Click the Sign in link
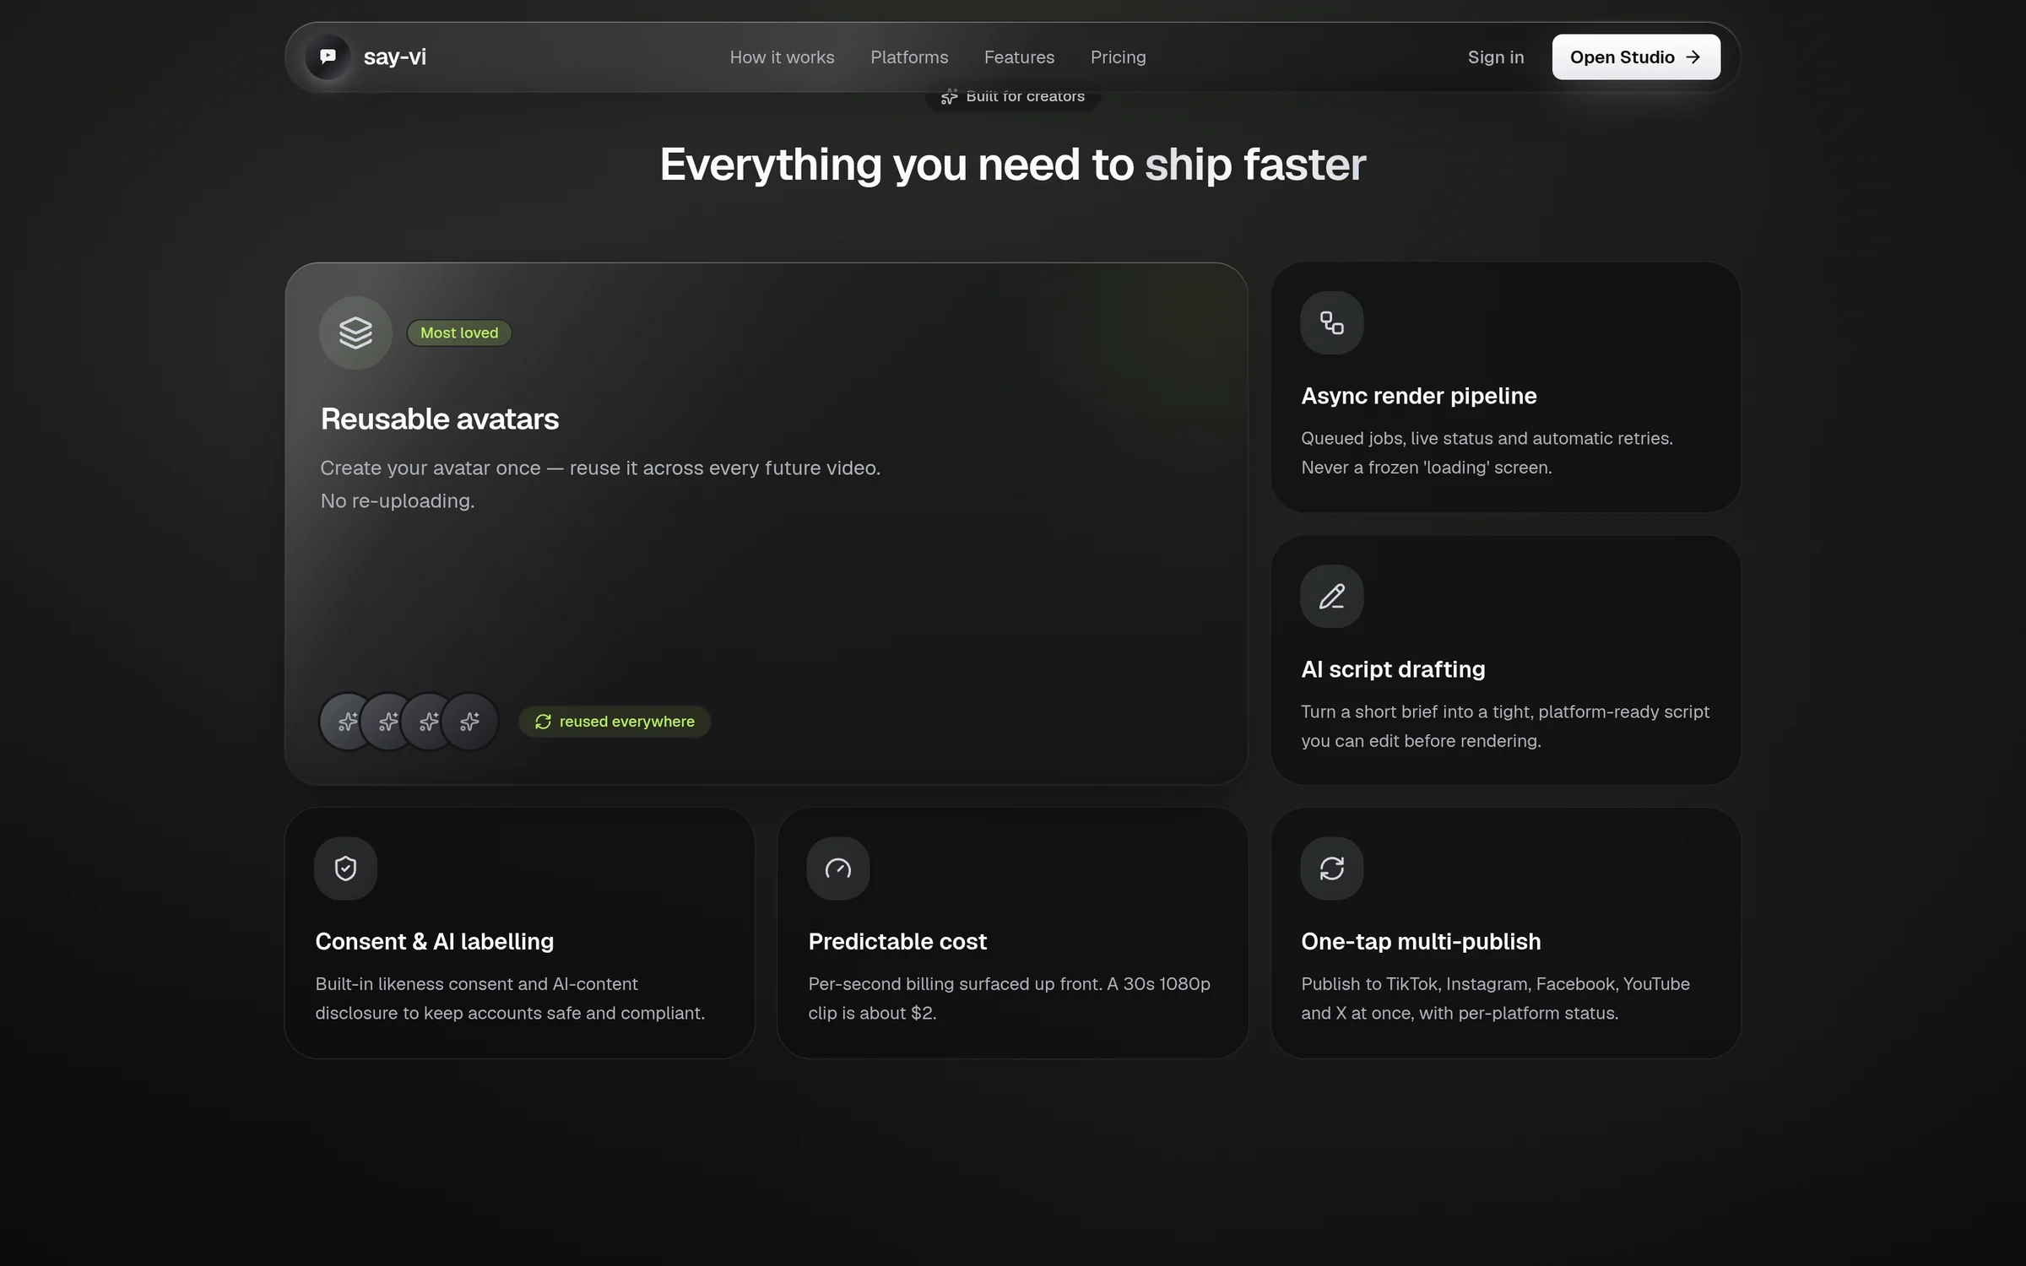The image size is (2026, 1266). (x=1495, y=57)
